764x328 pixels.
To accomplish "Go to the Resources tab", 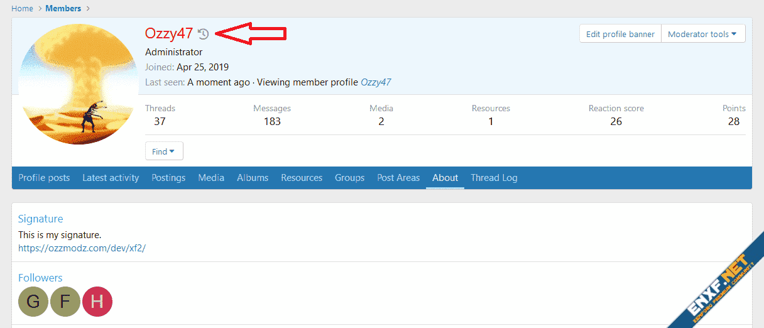I will (302, 178).
